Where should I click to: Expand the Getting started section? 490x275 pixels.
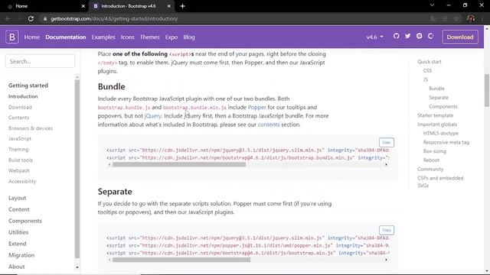coord(28,86)
